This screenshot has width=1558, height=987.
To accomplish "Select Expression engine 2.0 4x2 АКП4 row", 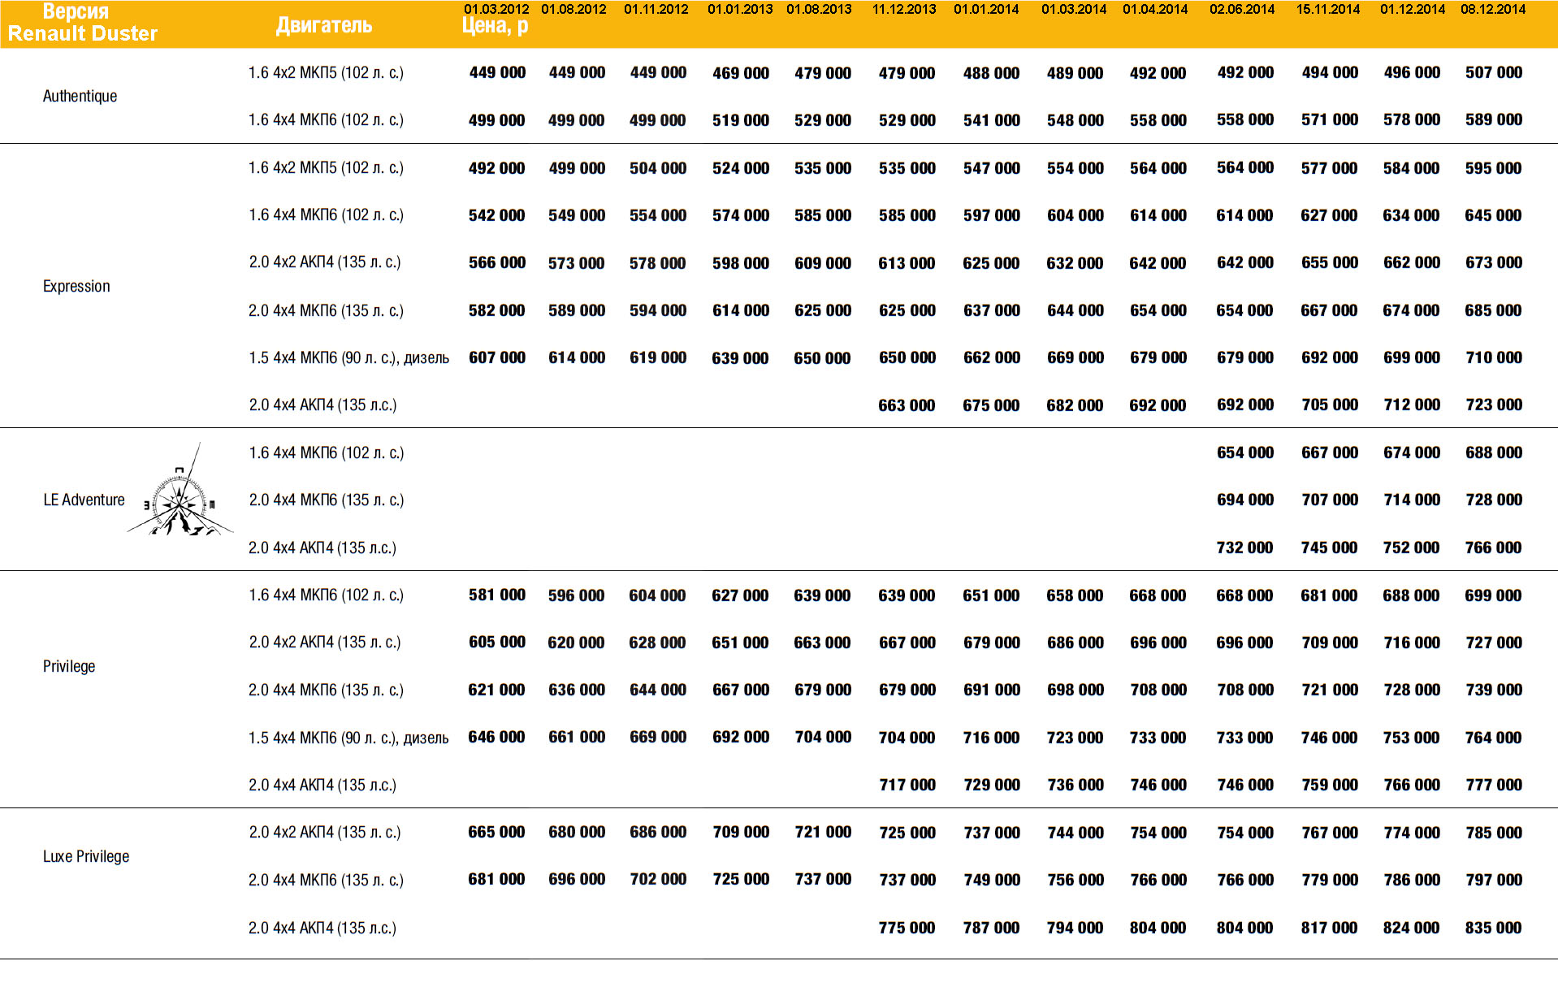I will (325, 262).
